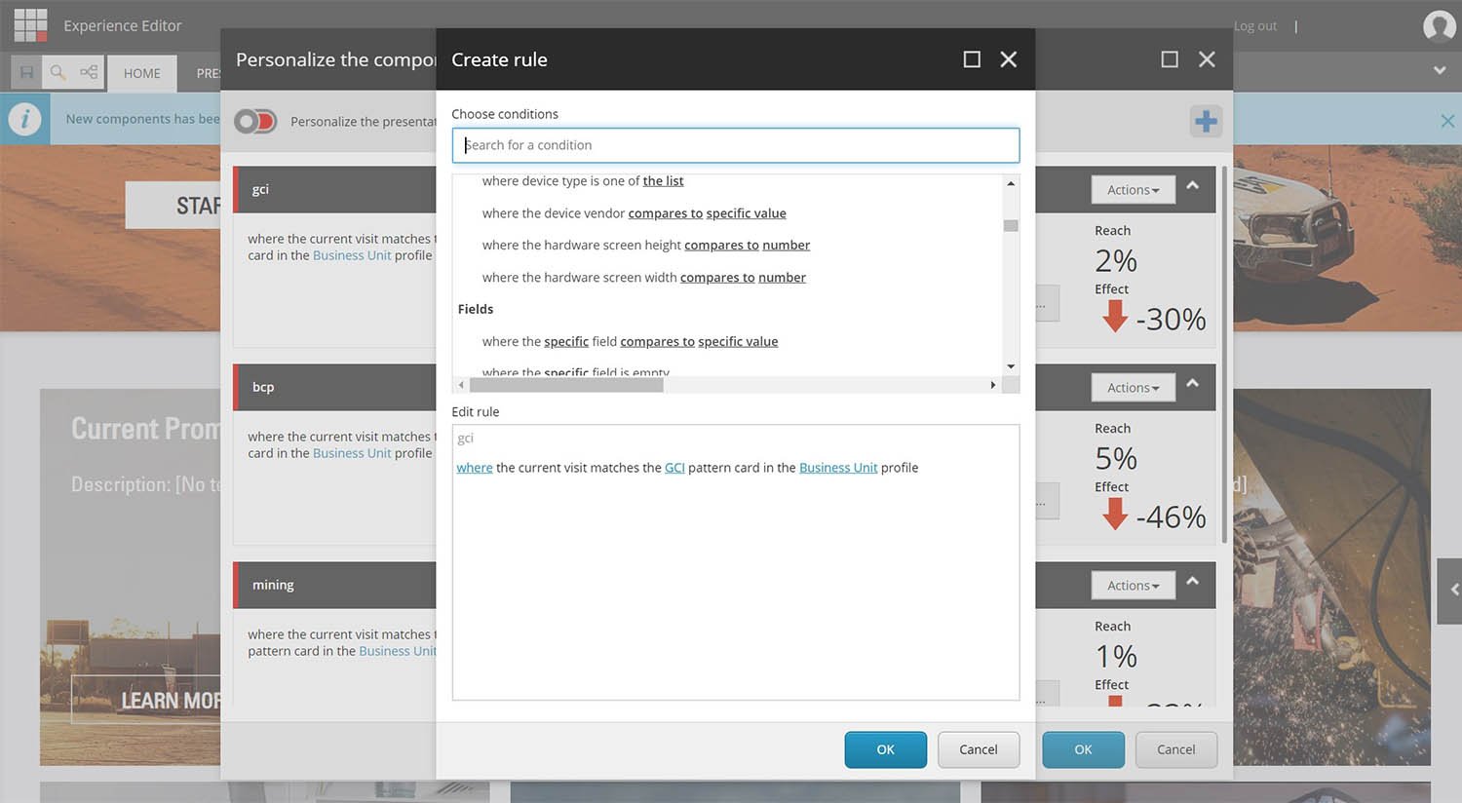
Task: Open the Business Unit profile link
Action: coord(838,467)
